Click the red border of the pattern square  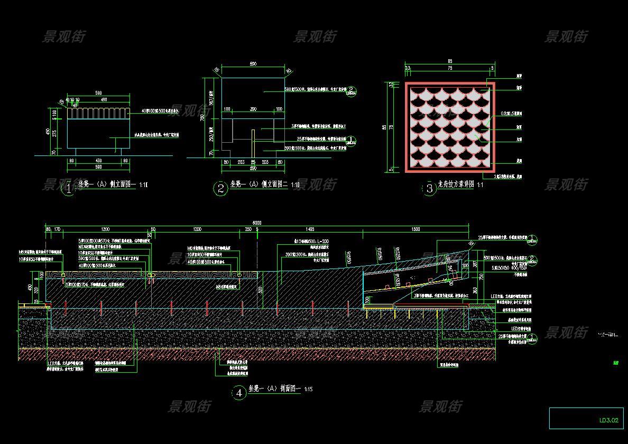coord(407,127)
